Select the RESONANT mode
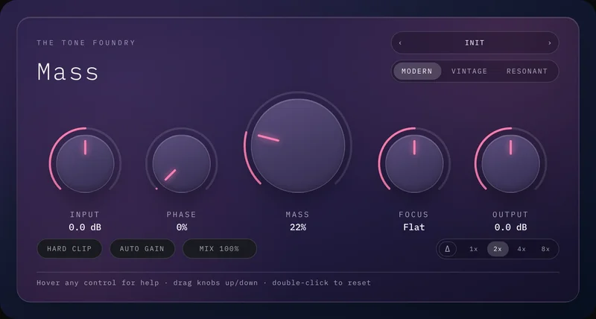The image size is (596, 319). 527,71
